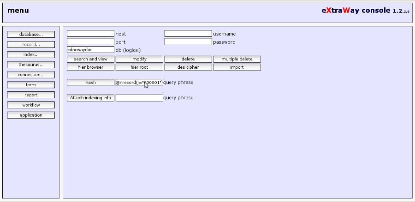Click the hier root button

[x=139, y=67]
